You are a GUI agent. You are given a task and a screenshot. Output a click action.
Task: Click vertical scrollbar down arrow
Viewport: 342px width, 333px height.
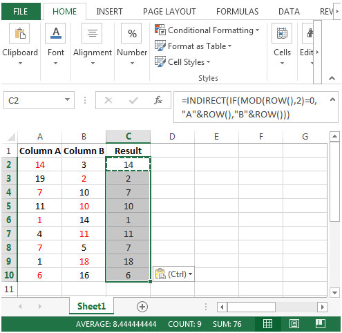(334, 292)
